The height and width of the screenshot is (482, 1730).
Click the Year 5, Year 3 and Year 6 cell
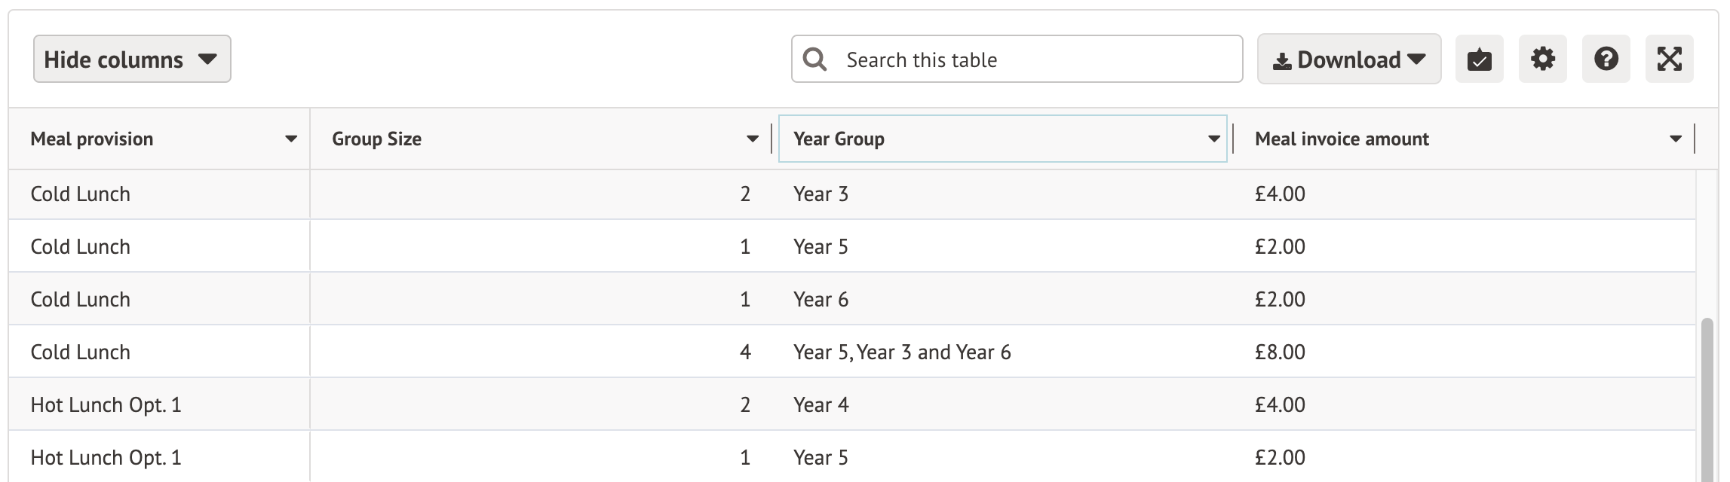coord(902,351)
